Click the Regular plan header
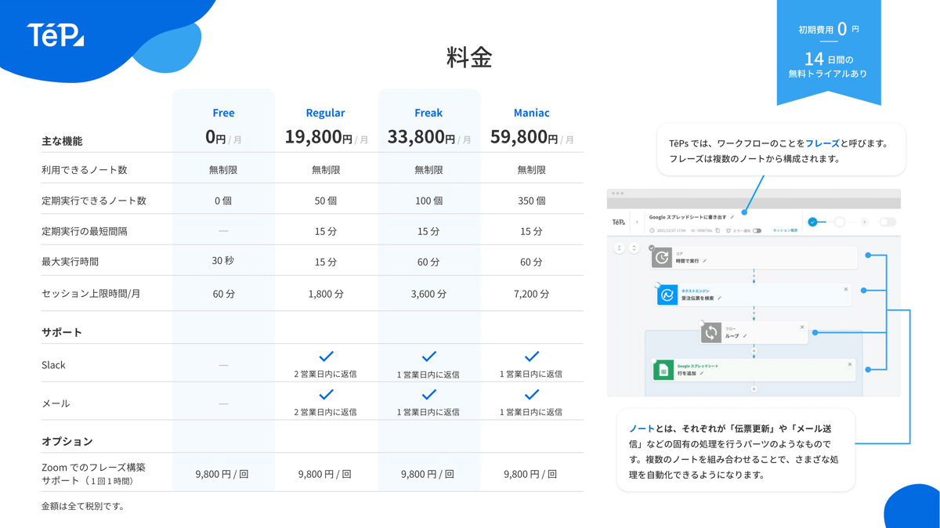 (325, 113)
